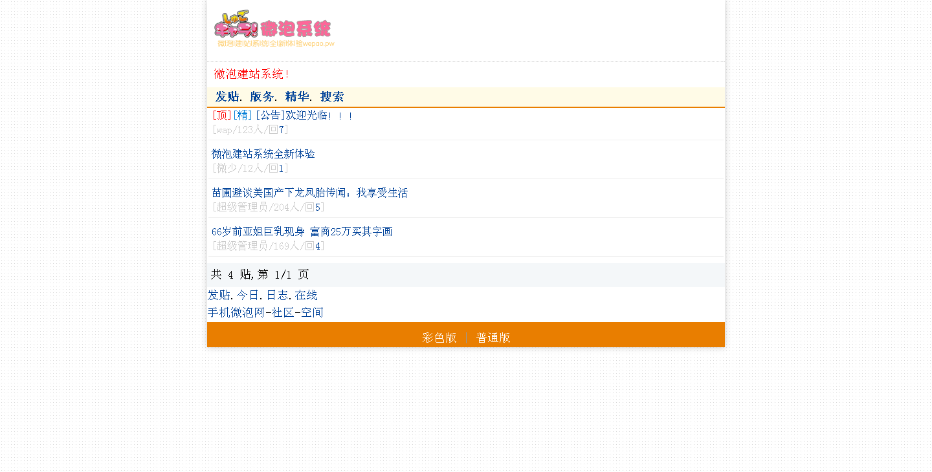Click the 今日 link below the pagination
Image resolution: width=932 pixels, height=472 pixels.
[248, 295]
